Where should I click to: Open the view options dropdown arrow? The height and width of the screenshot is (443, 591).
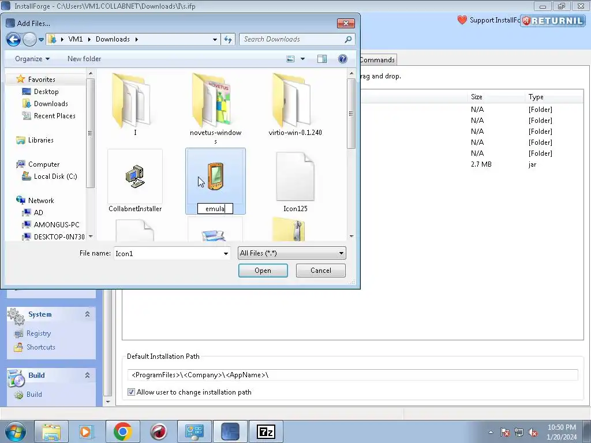302,59
